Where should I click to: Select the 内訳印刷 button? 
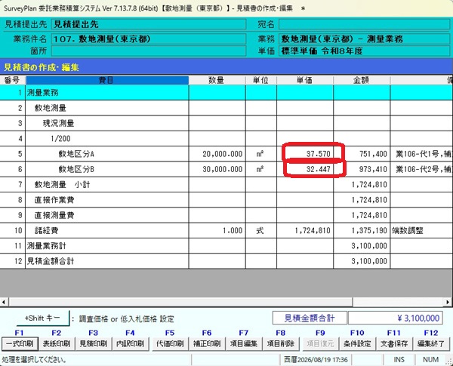[x=131, y=344]
